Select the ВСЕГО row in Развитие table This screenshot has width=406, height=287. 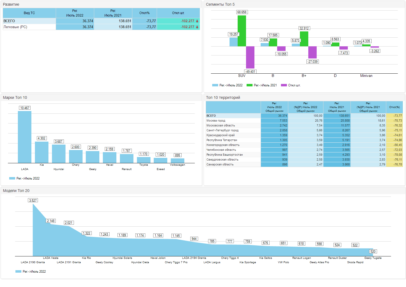pyautogui.click(x=101, y=21)
